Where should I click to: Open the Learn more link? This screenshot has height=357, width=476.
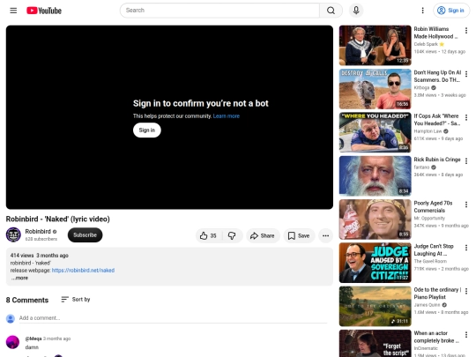pyautogui.click(x=227, y=116)
